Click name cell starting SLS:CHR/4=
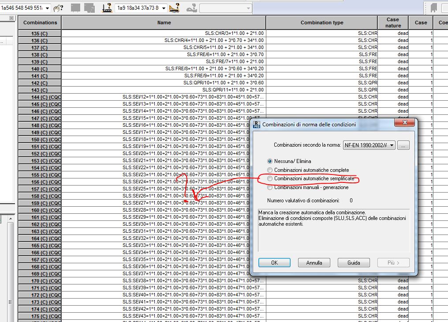Image resolution: width=448 pixels, height=322 pixels. pyautogui.click(x=164, y=40)
